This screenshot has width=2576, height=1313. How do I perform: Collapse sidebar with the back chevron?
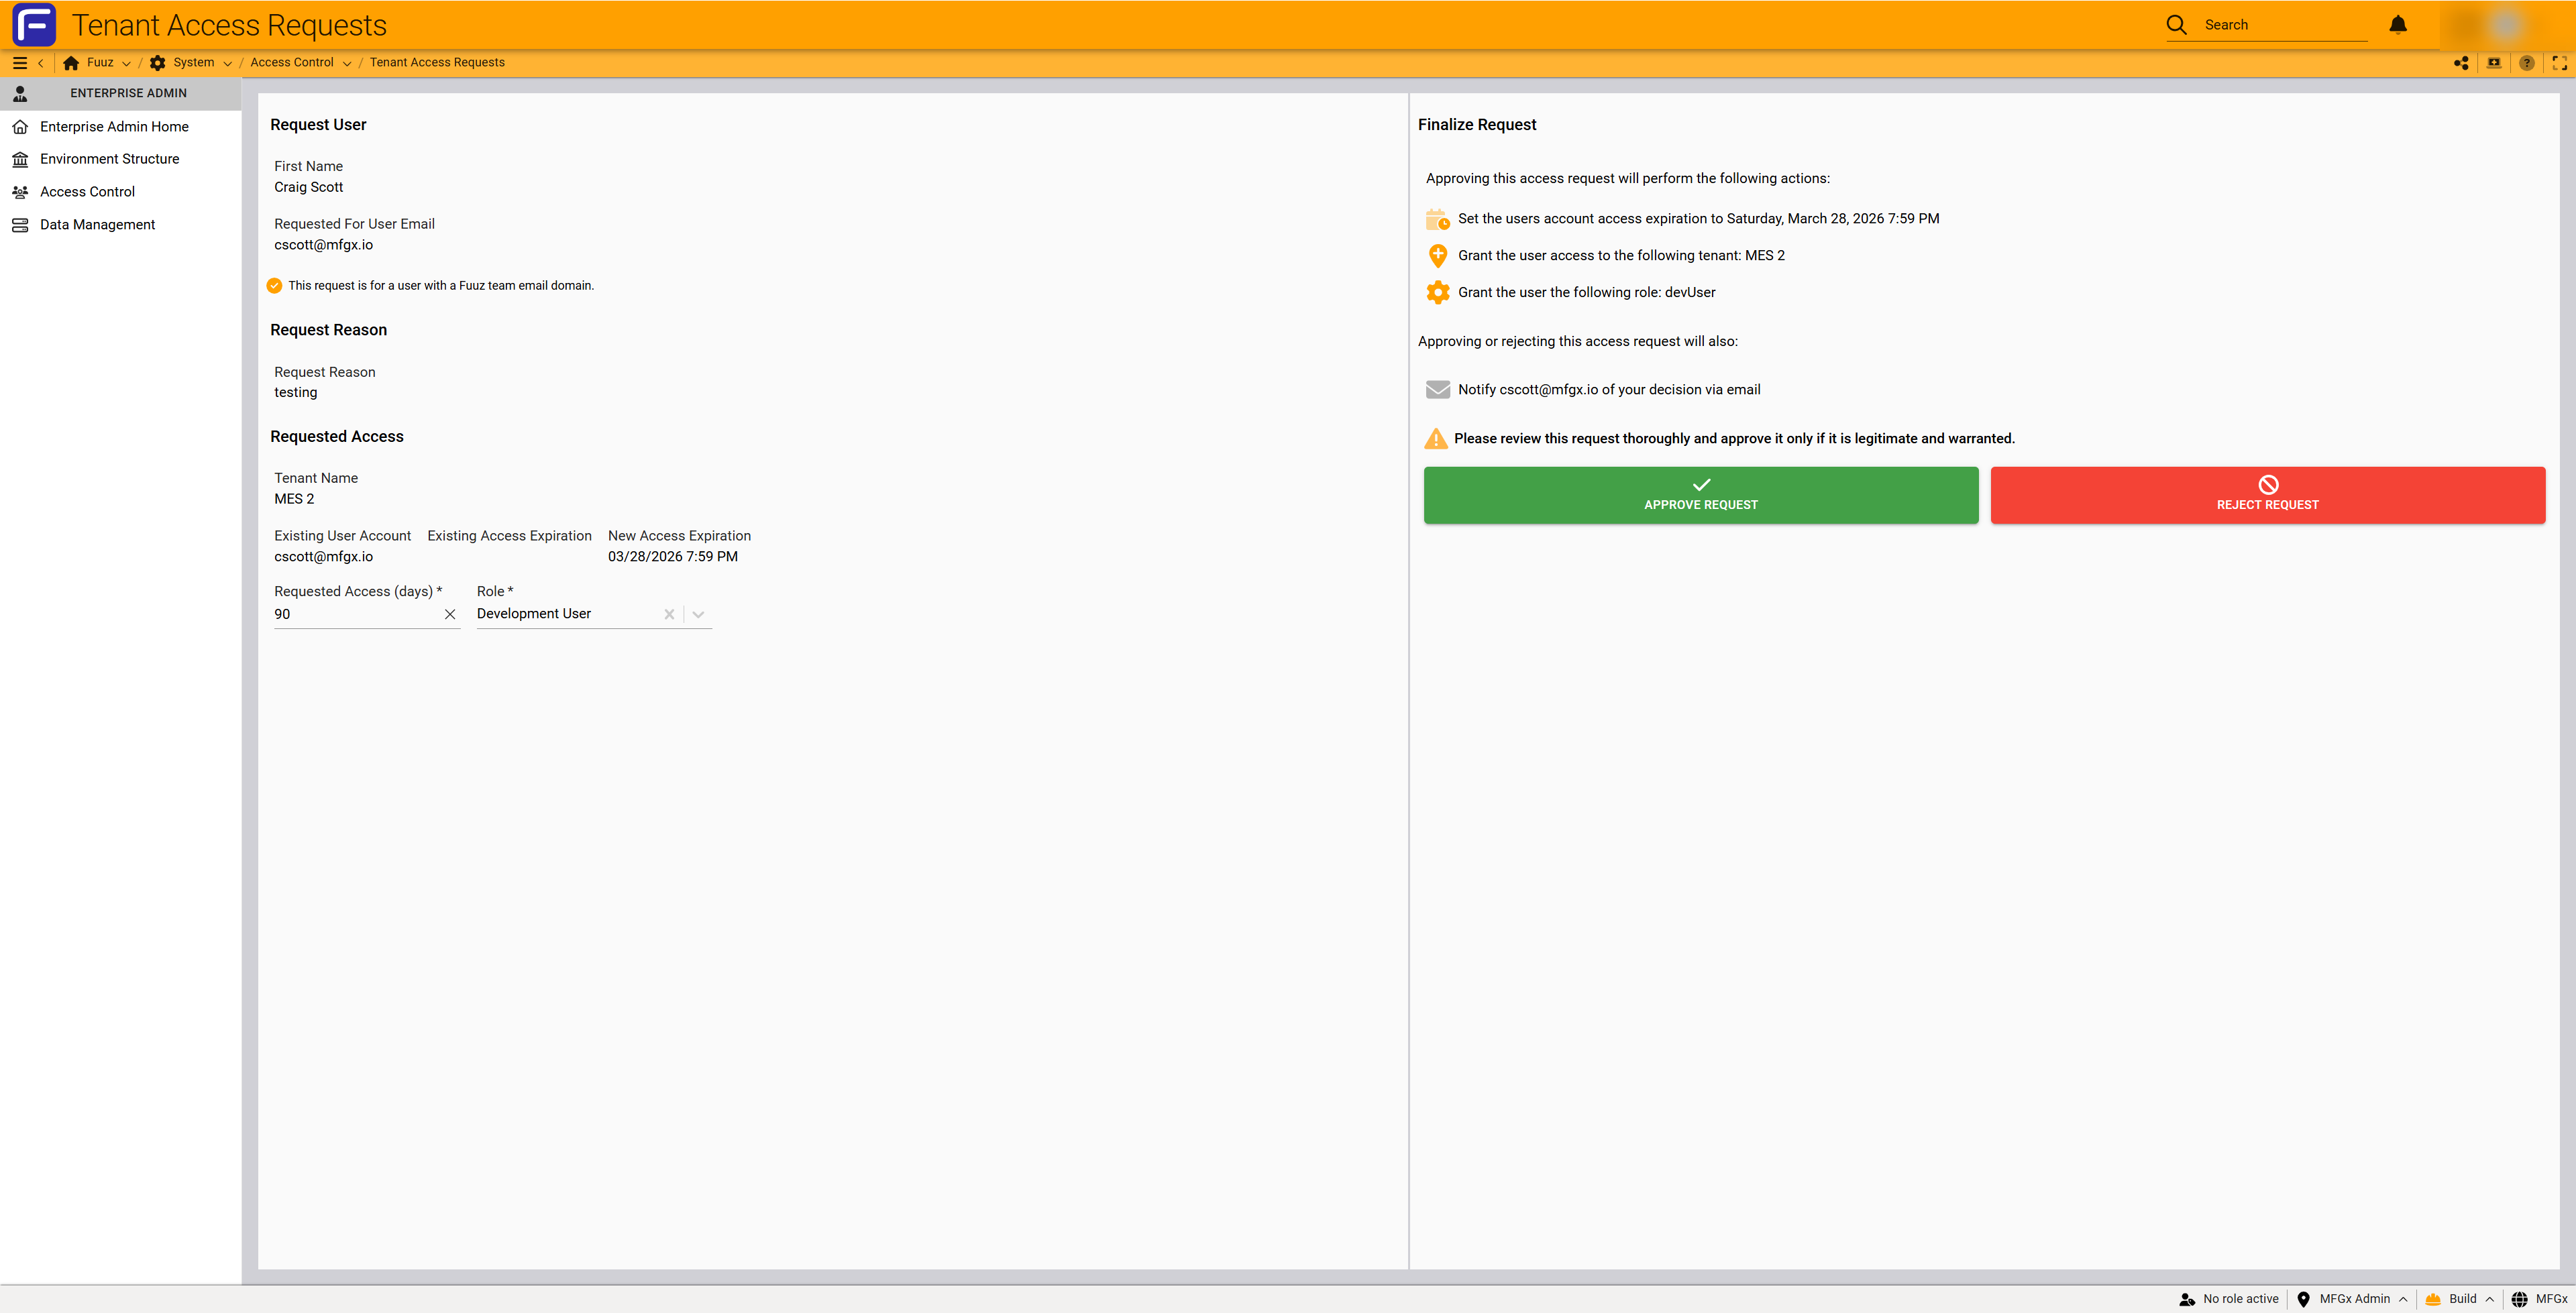(x=41, y=63)
